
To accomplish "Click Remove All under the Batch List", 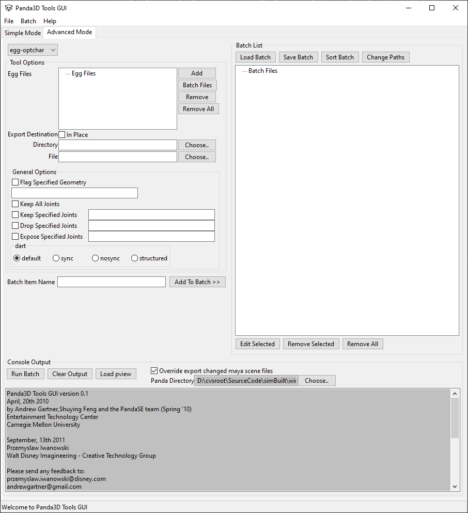I will (363, 344).
